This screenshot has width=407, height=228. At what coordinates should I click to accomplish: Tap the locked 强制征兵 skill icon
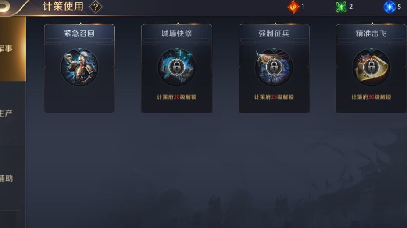[274, 67]
